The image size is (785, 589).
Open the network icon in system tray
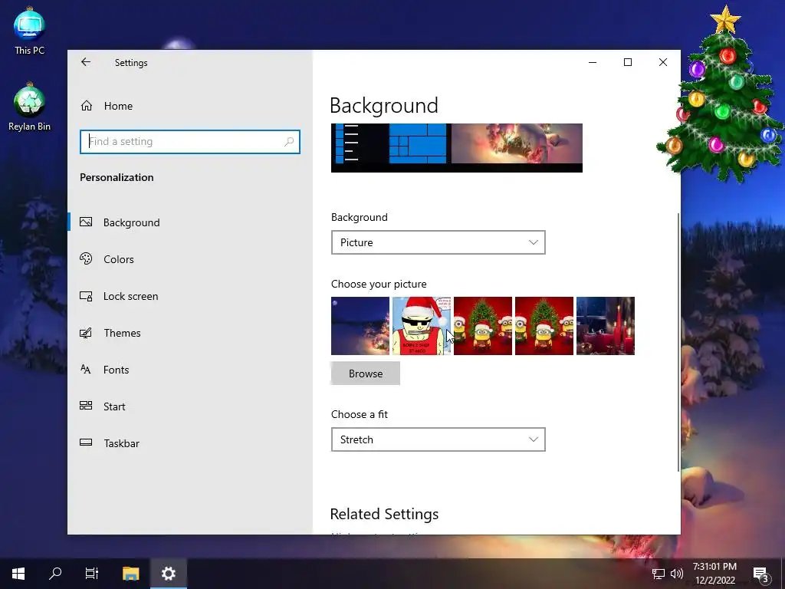[x=659, y=574]
